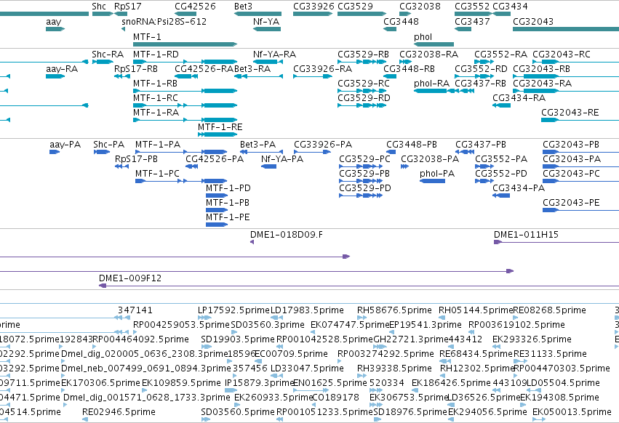Click the CG3434 gene label

pyautogui.click(x=510, y=7)
